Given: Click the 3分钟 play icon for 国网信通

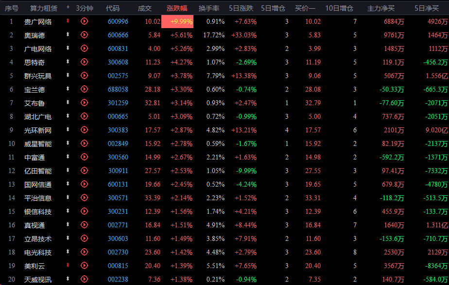Looking at the screenshot, I should pos(84,184).
